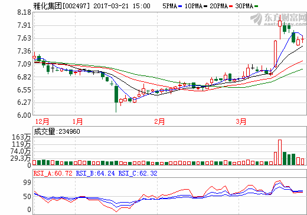Click the 3月 month label

tap(241, 121)
